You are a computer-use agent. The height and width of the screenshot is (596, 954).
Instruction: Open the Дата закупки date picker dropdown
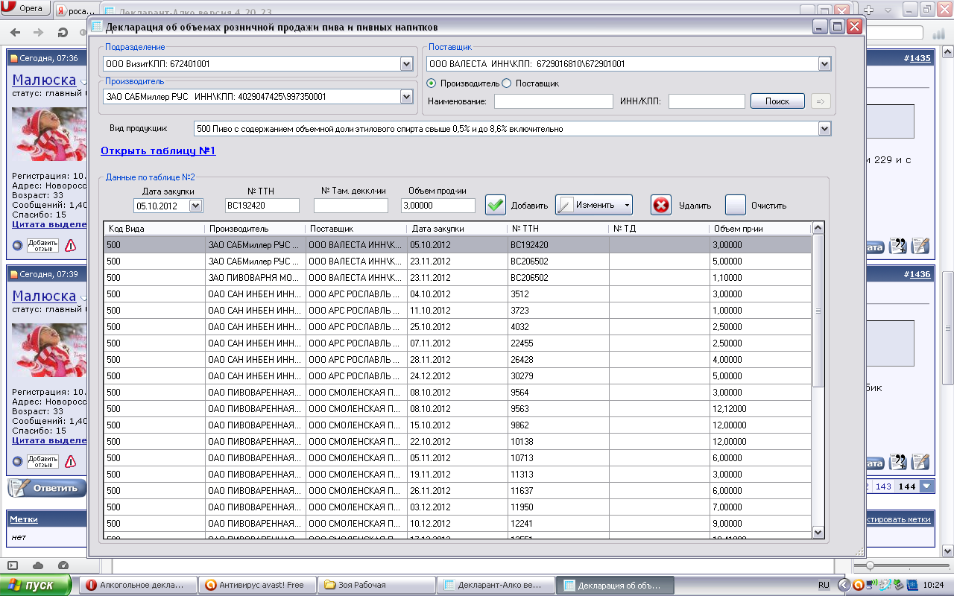(x=196, y=206)
